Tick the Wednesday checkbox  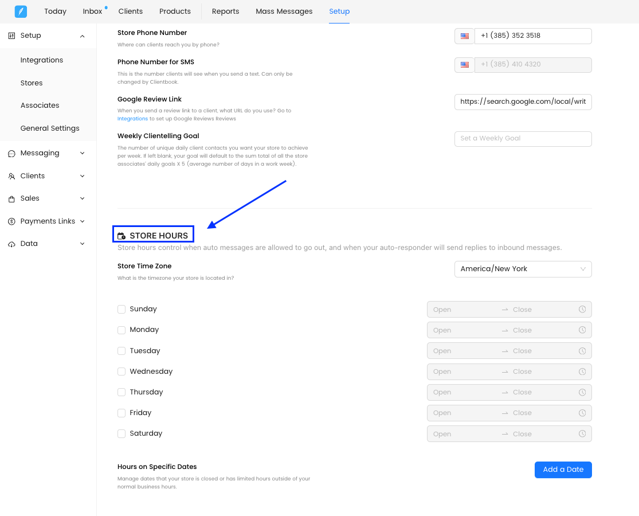(x=121, y=372)
